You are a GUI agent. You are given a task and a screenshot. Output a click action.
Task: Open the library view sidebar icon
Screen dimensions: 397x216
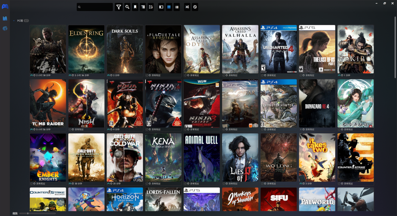coord(5,18)
